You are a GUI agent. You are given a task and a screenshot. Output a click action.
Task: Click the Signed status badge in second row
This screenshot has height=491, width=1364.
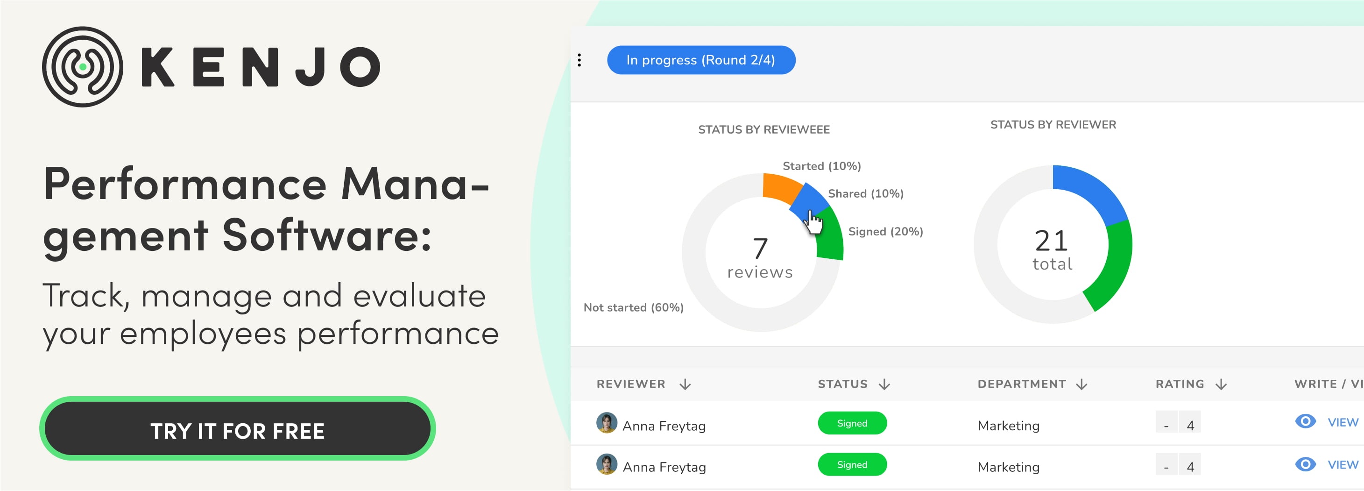[x=852, y=464]
